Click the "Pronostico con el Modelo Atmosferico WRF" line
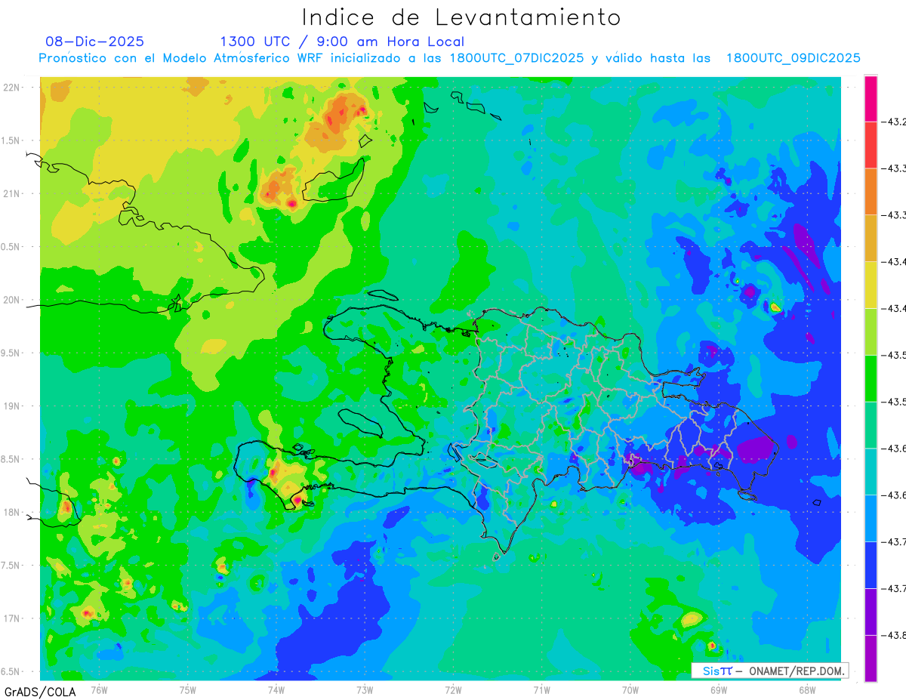Image resolution: width=906 pixels, height=700 pixels. coord(449,58)
